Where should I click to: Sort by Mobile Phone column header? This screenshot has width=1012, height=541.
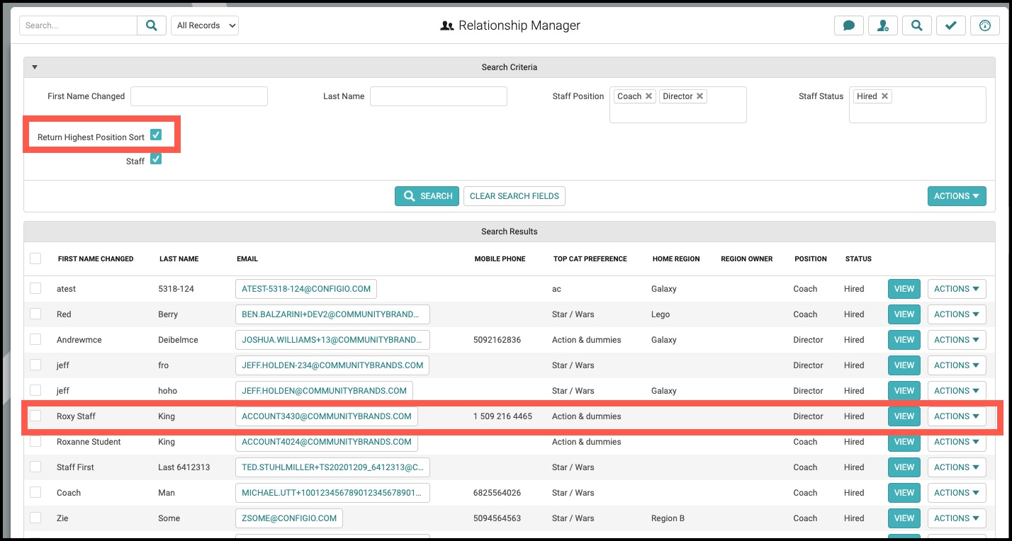500,259
